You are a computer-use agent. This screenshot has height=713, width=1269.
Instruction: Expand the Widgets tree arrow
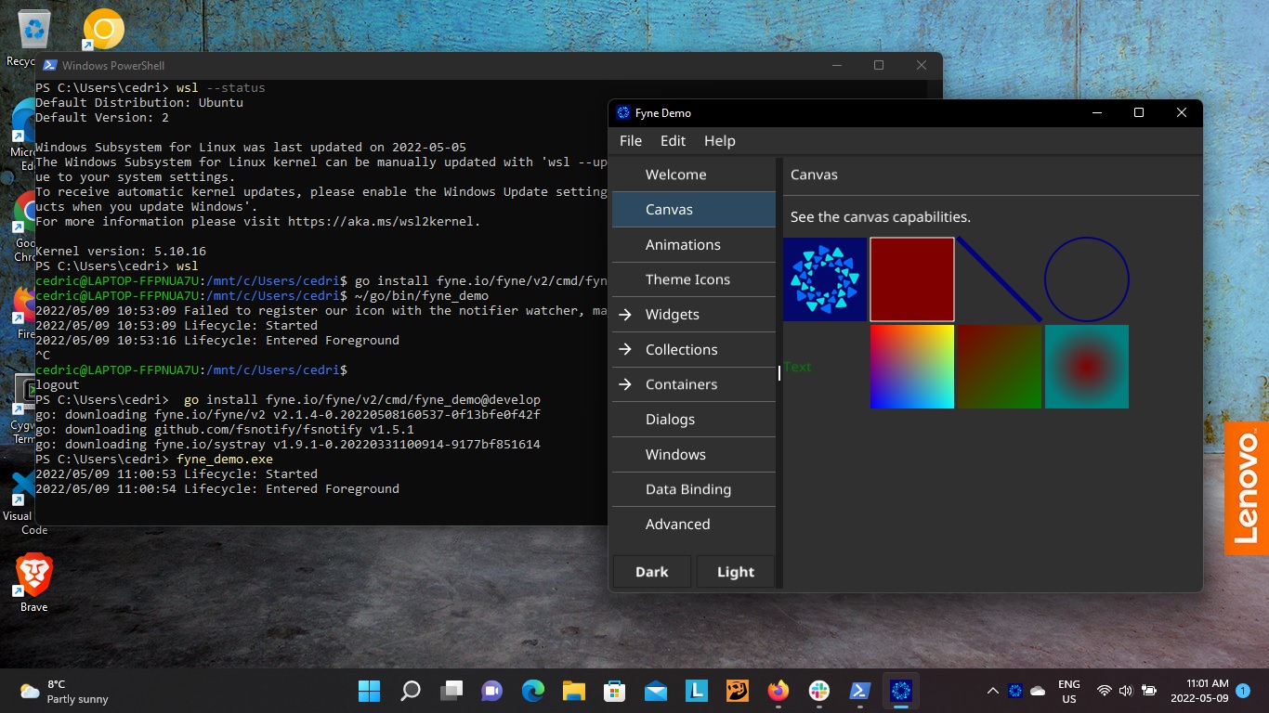click(625, 315)
